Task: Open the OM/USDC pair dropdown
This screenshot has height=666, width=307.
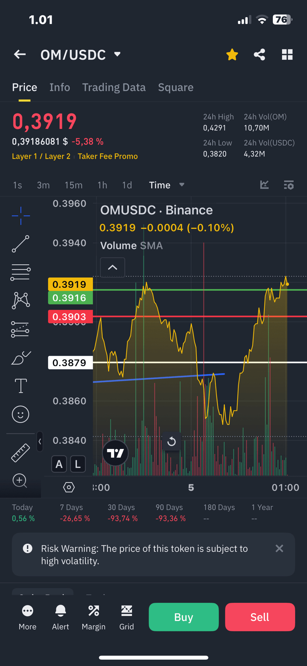Action: pos(117,54)
